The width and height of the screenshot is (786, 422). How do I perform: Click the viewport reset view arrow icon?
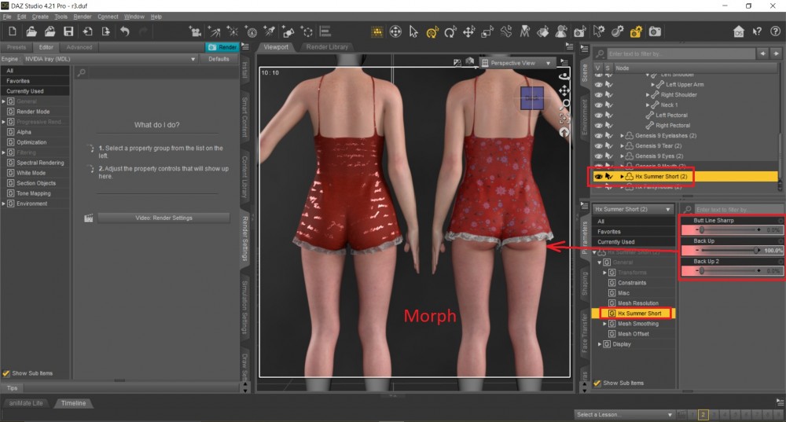564,132
